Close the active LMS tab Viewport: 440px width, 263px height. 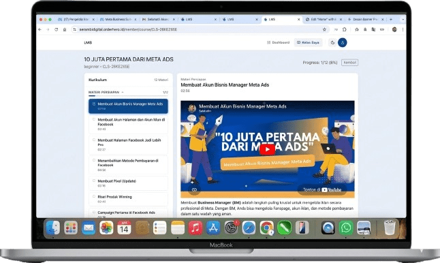[298, 19]
